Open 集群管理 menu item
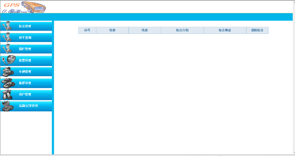295x156 pixels. [26, 83]
